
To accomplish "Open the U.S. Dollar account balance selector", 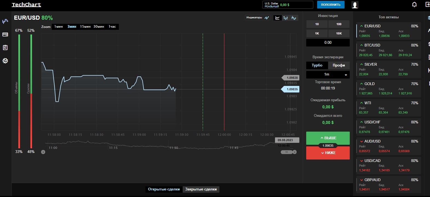I will [x=288, y=5].
